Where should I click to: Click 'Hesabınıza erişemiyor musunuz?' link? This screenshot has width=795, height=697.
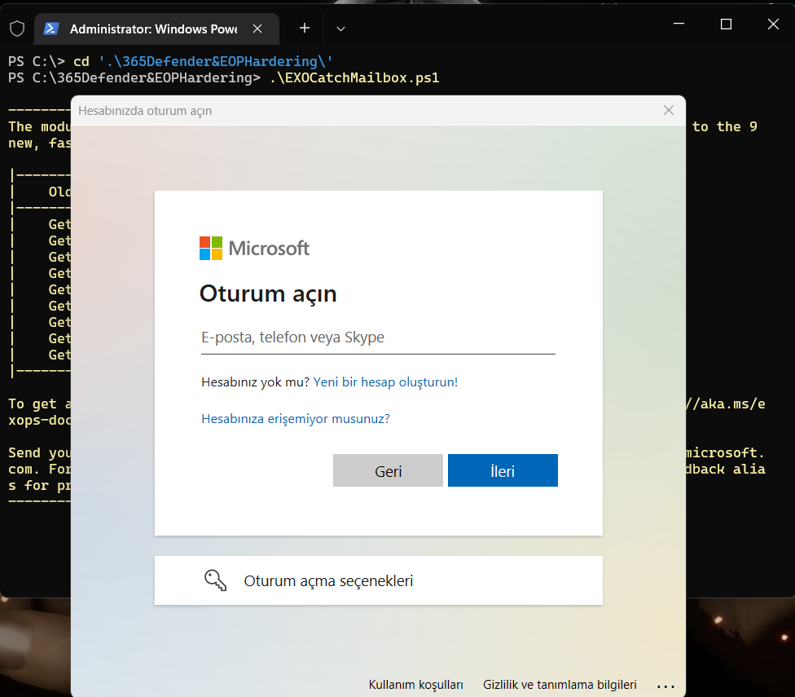(x=296, y=418)
